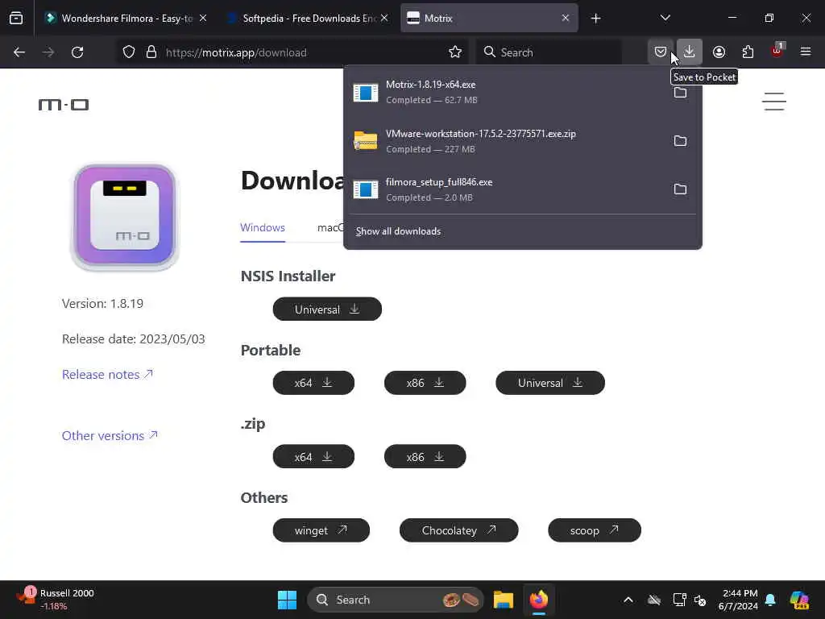Go back to the previous page
Image resolution: width=825 pixels, height=619 pixels.
click(19, 52)
